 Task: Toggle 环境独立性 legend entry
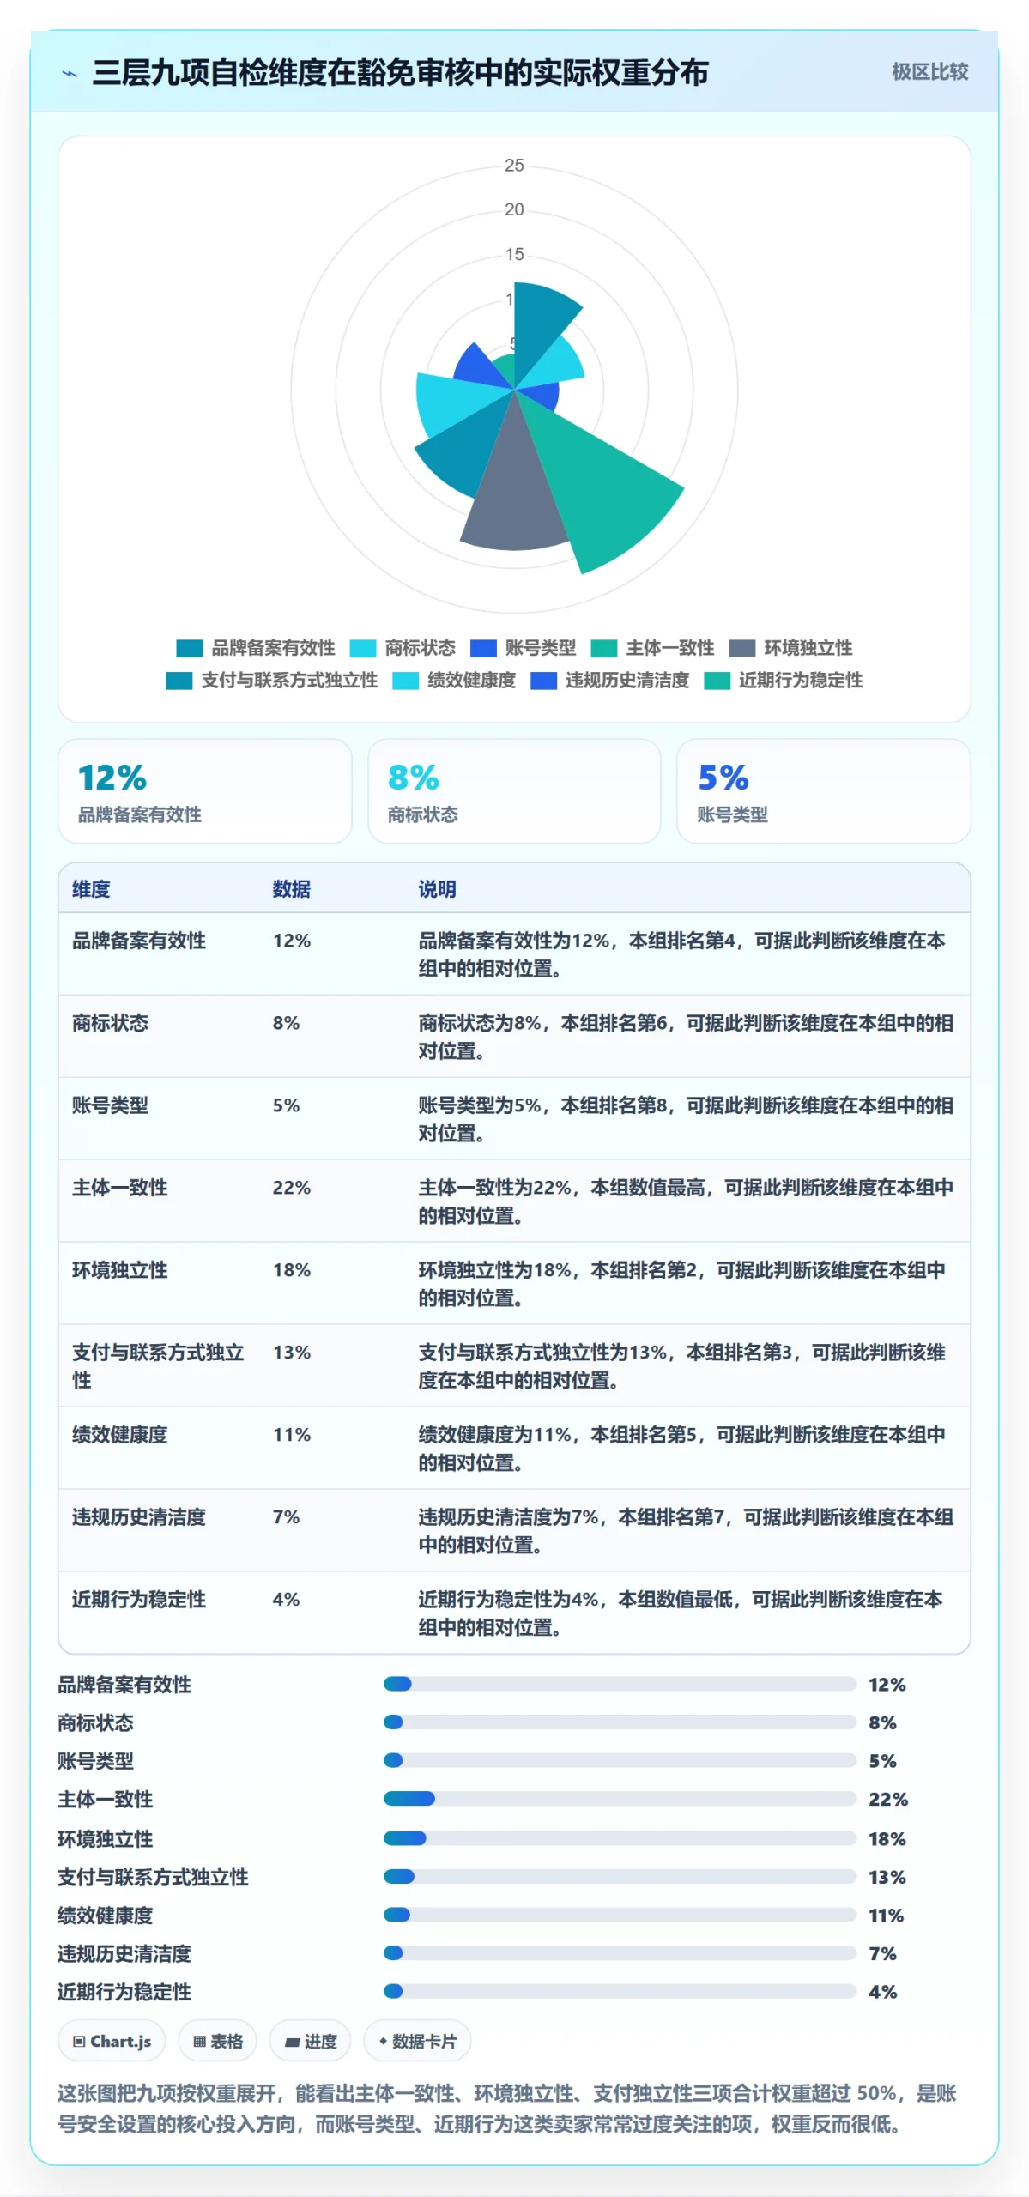click(x=790, y=648)
